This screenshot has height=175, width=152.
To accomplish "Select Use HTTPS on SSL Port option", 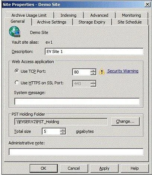I will [16, 82].
